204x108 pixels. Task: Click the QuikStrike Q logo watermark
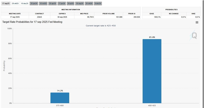(194, 35)
